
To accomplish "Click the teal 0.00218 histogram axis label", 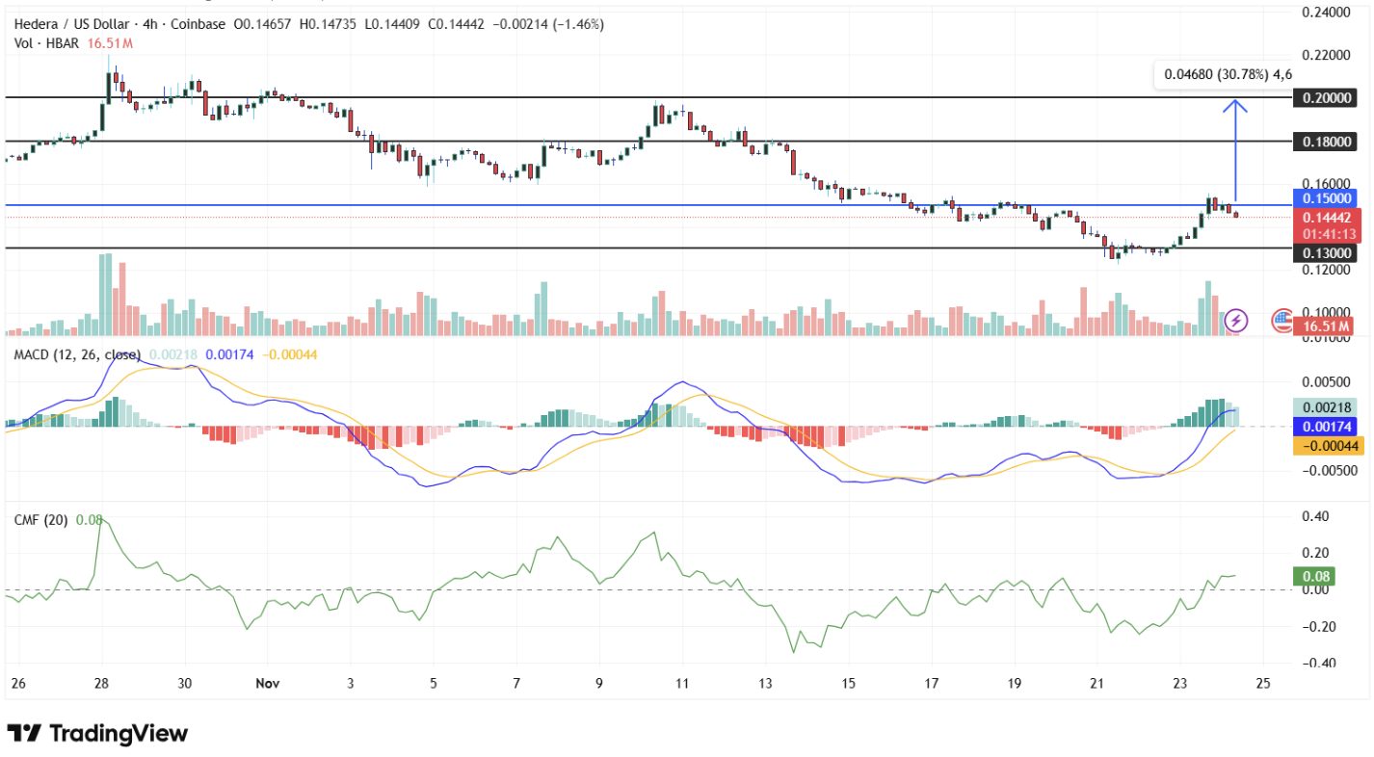I will [x=1325, y=407].
